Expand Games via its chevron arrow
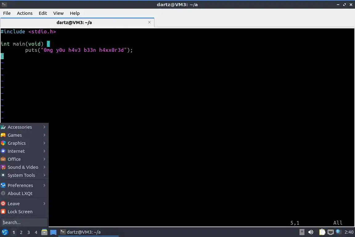Image resolution: width=355 pixels, height=237 pixels. pos(44,135)
